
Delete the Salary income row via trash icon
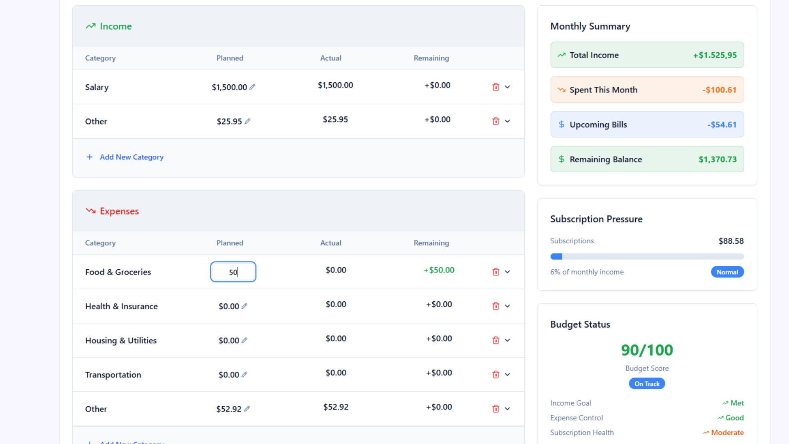[x=495, y=87]
